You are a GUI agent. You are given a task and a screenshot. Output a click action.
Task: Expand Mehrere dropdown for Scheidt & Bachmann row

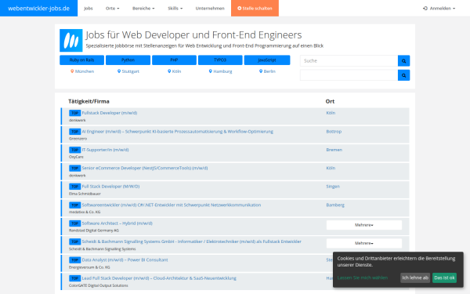pyautogui.click(x=364, y=243)
